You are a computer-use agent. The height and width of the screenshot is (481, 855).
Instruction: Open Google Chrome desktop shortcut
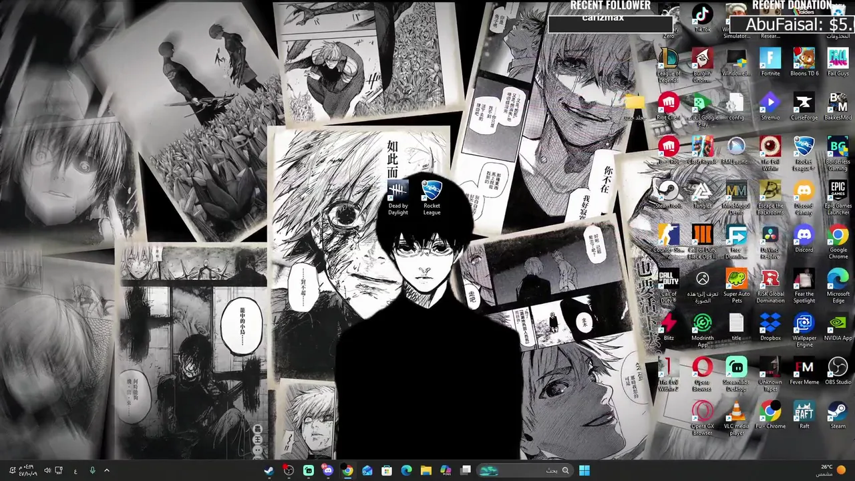click(838, 242)
